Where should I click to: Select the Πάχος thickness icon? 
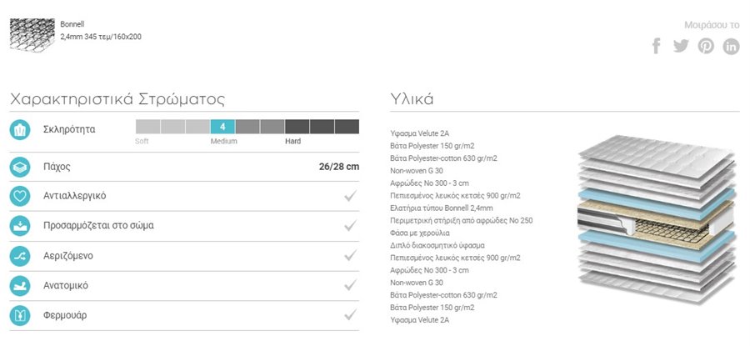(x=20, y=167)
